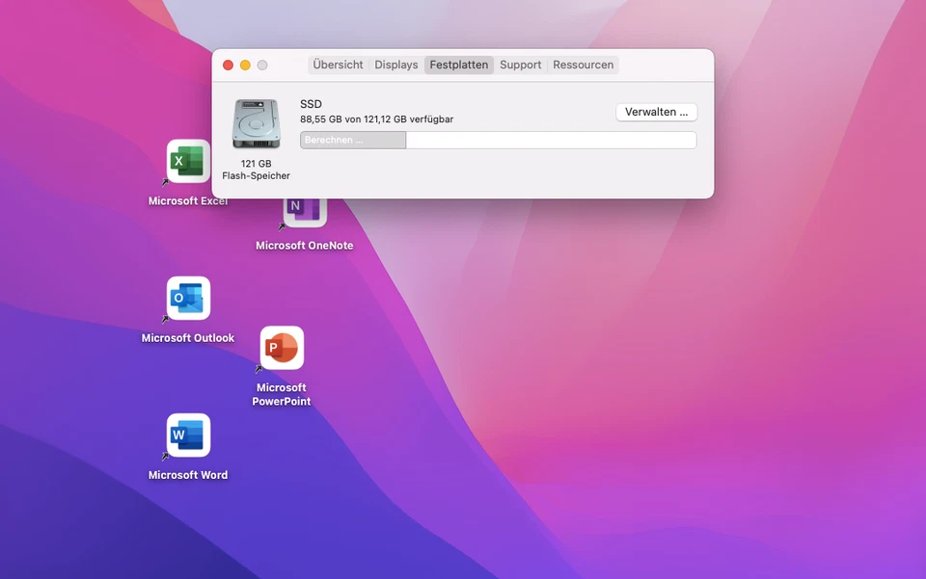
Task: Click the 'Microsoft Outlook' label text
Action: [x=188, y=338]
